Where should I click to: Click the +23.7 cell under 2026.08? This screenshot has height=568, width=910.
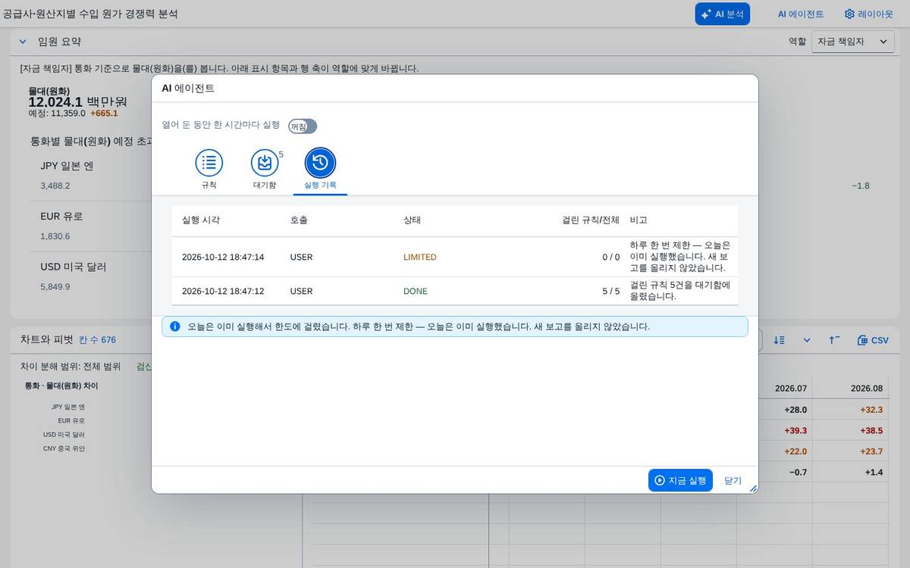871,451
